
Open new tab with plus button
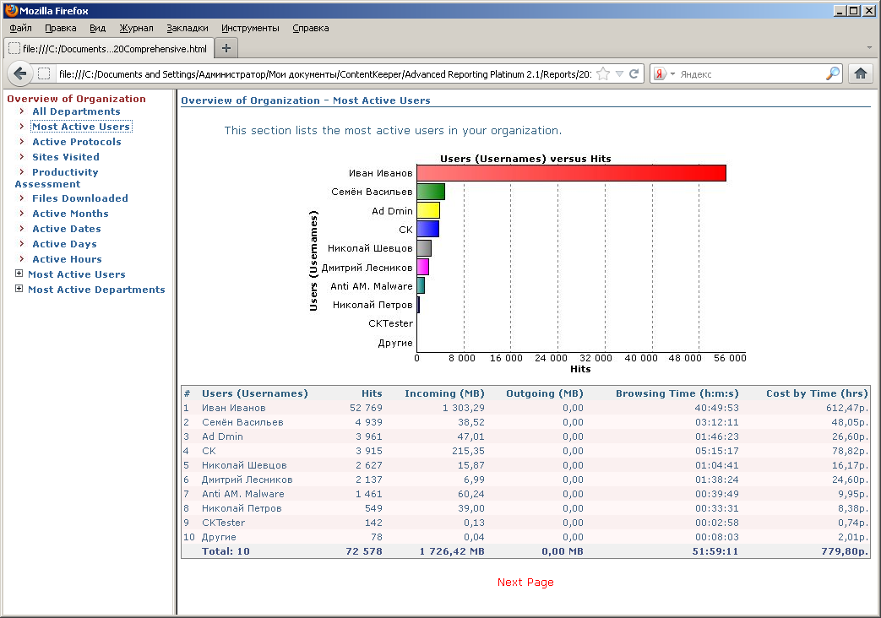[x=226, y=48]
